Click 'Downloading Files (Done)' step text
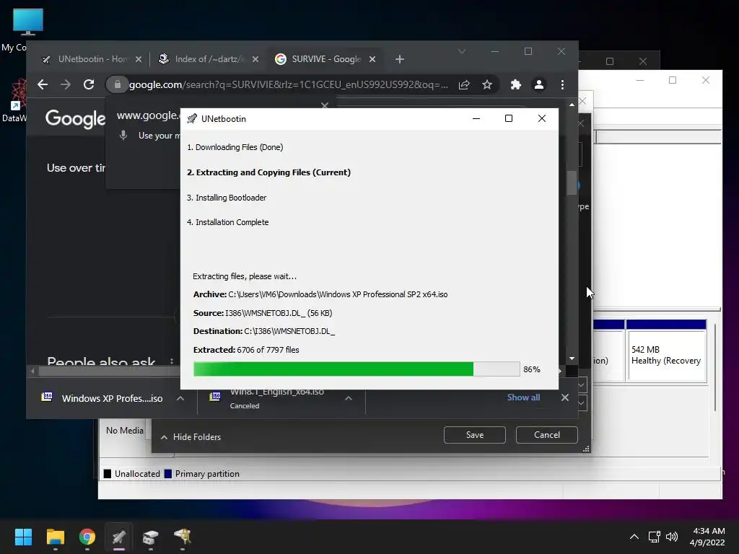739x554 pixels. [x=235, y=147]
